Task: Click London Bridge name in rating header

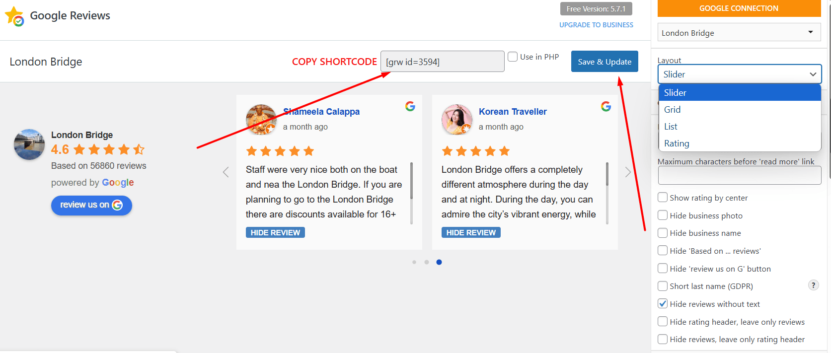Action: tap(82, 135)
